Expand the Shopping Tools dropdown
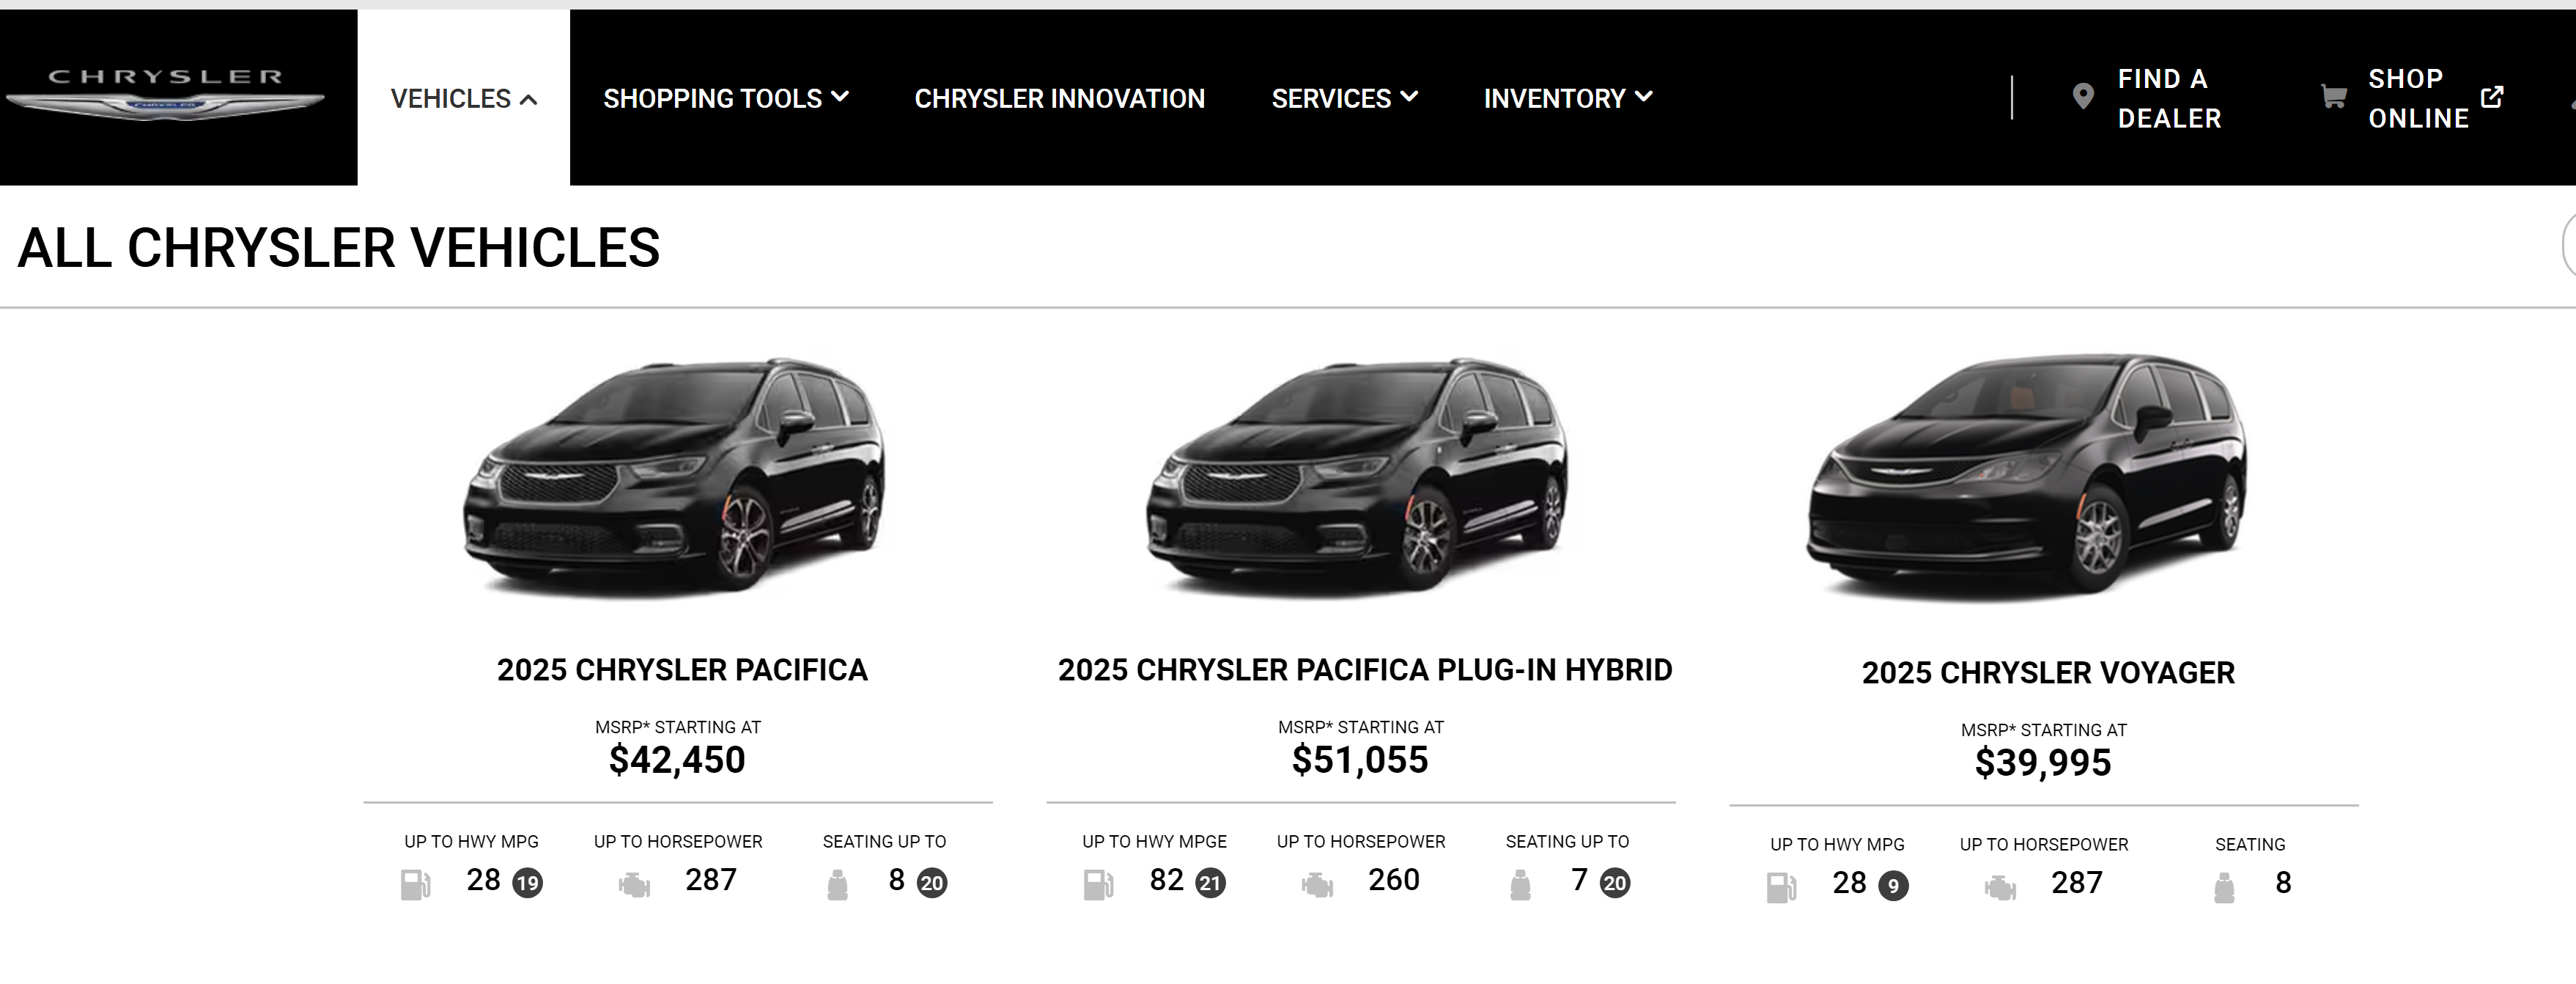The height and width of the screenshot is (984, 2576). point(725,99)
